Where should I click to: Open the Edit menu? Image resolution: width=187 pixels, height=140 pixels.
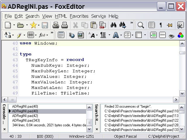point(19,16)
